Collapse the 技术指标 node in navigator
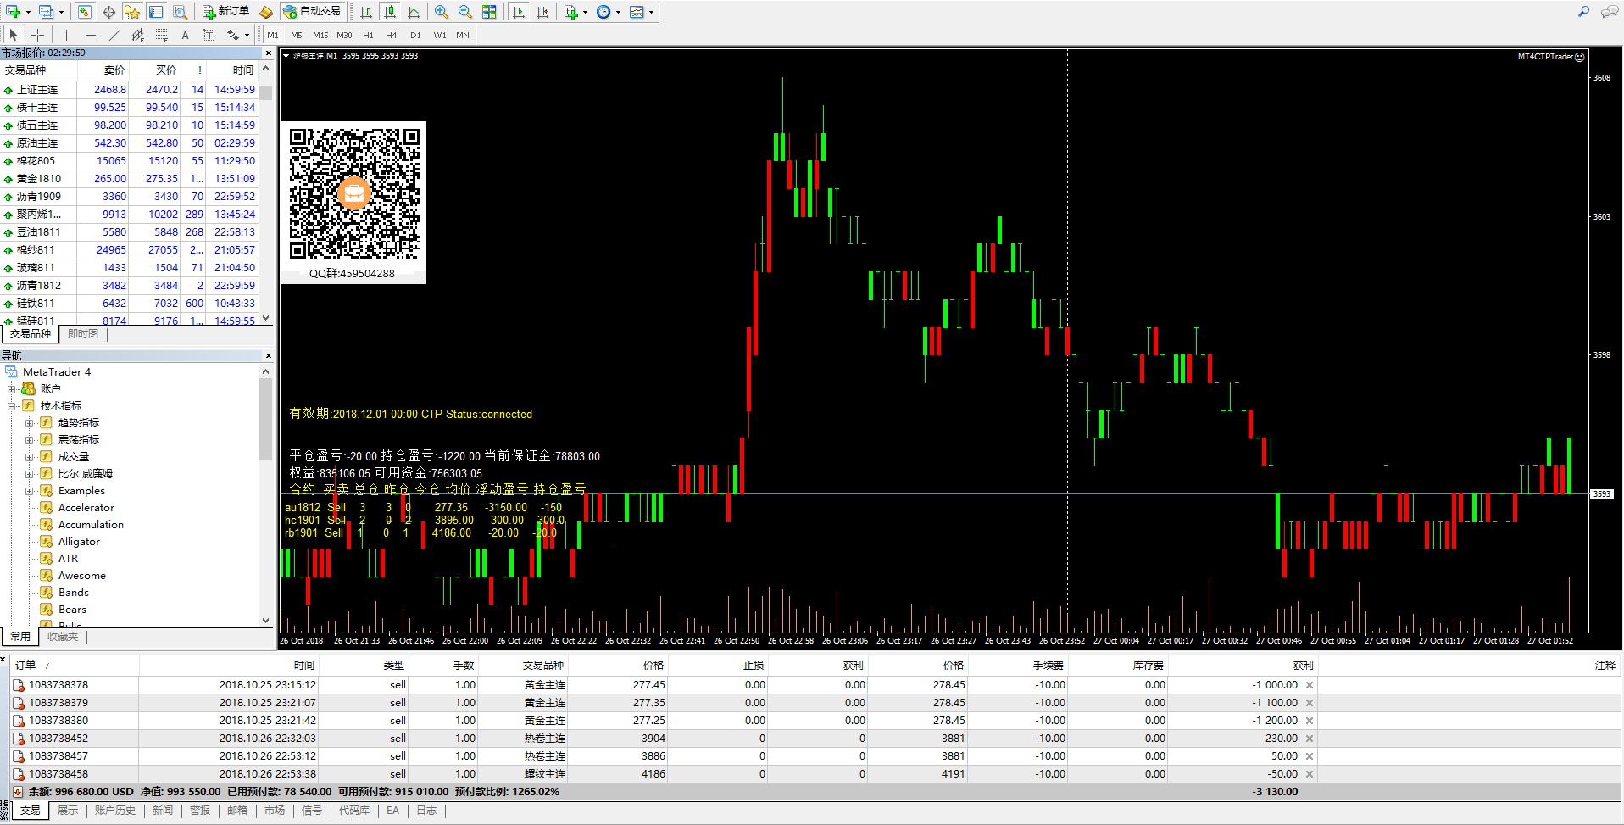This screenshot has height=825, width=1624. pyautogui.click(x=12, y=406)
